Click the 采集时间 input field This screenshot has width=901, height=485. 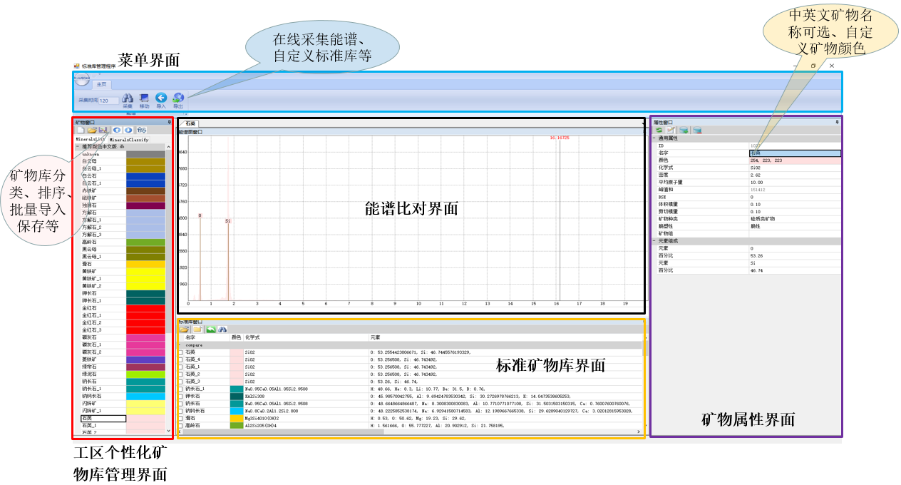(109, 101)
